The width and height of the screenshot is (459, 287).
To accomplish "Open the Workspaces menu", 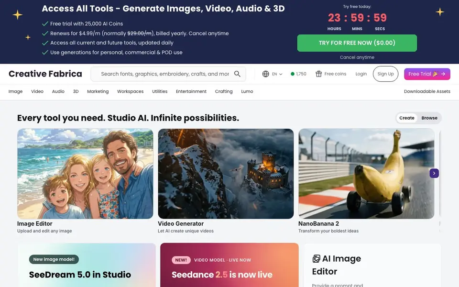I will tap(130, 91).
